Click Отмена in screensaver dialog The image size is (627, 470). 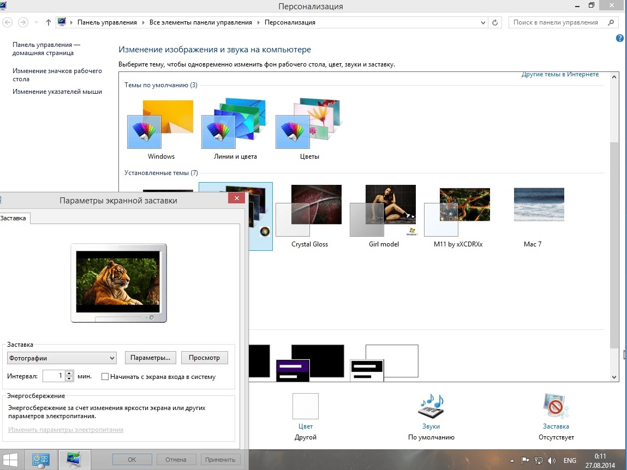pos(176,460)
